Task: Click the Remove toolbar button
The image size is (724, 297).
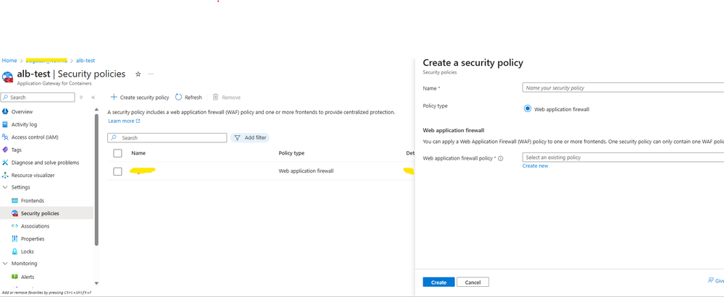Action: tap(226, 98)
